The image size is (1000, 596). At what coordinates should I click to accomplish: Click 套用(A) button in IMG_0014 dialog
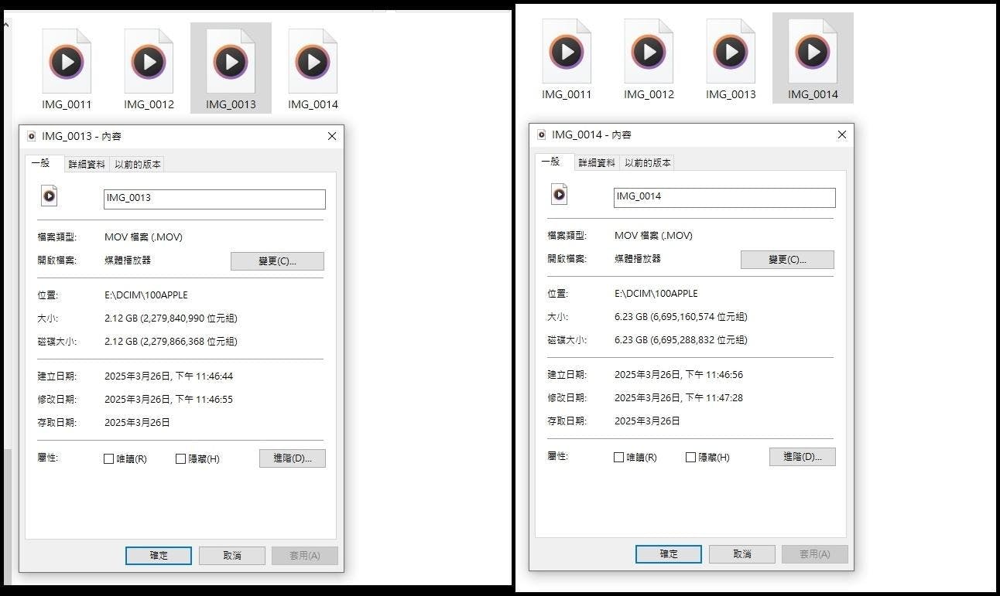click(x=815, y=554)
